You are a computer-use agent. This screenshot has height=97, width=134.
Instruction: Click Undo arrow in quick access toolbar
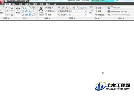(16, 1)
